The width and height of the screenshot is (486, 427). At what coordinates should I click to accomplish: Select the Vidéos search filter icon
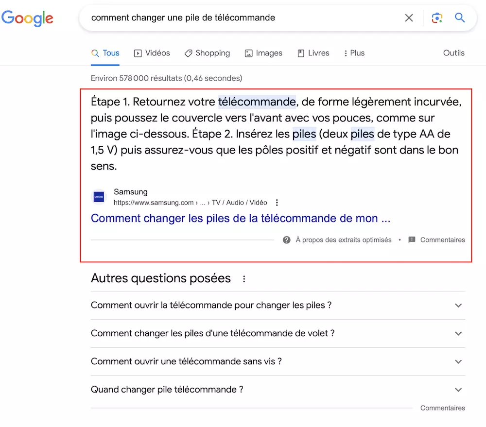139,53
